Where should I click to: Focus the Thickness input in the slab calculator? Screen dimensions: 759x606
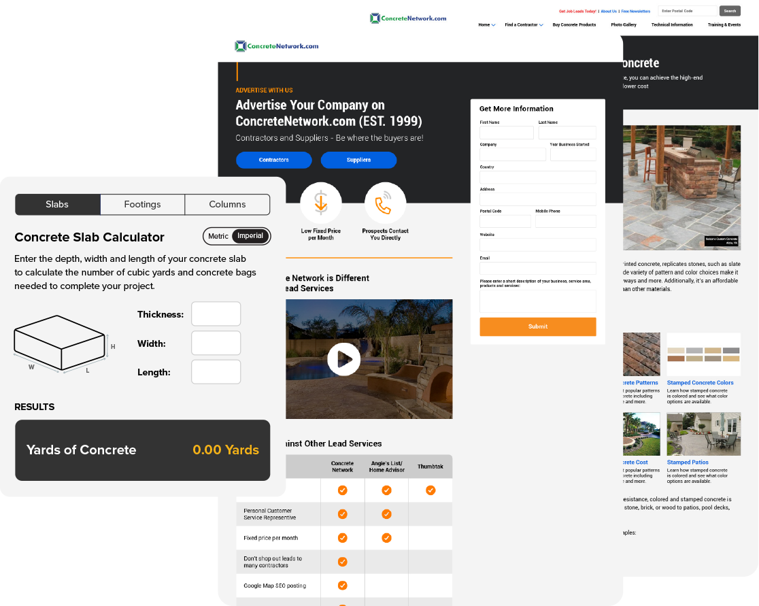216,314
